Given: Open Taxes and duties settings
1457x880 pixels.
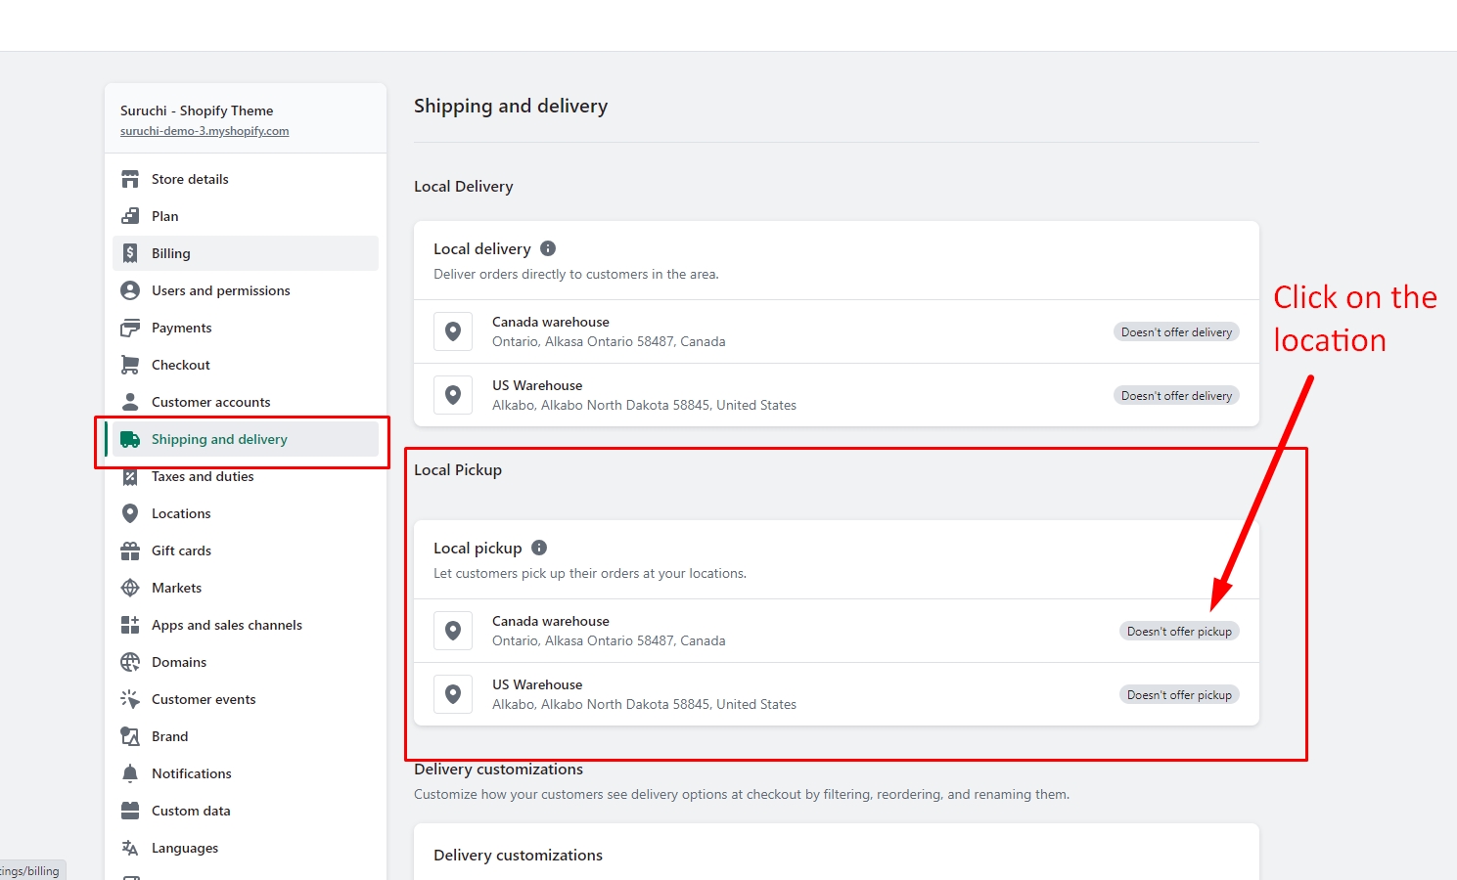Looking at the screenshot, I should pyautogui.click(x=203, y=477).
